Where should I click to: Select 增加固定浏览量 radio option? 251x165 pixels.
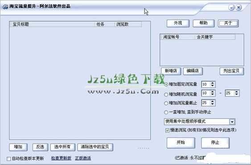(166, 84)
